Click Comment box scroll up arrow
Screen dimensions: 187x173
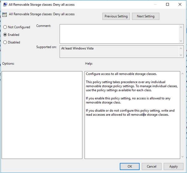[x=181, y=27]
